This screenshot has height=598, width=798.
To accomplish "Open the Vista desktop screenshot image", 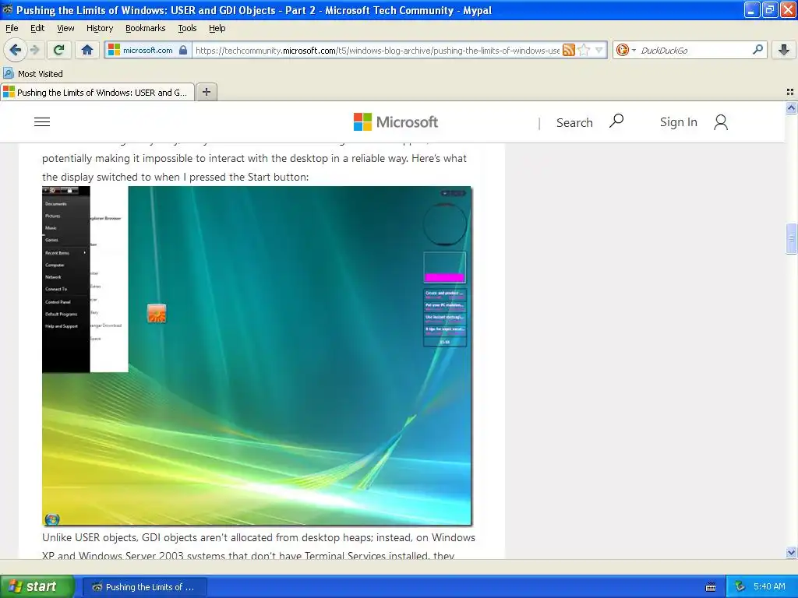I will pyautogui.click(x=257, y=355).
